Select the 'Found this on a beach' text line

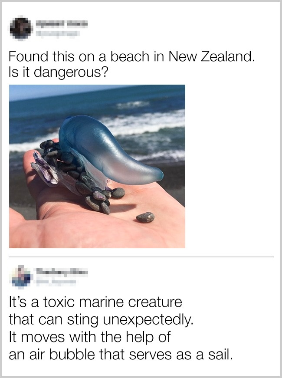[132, 57]
